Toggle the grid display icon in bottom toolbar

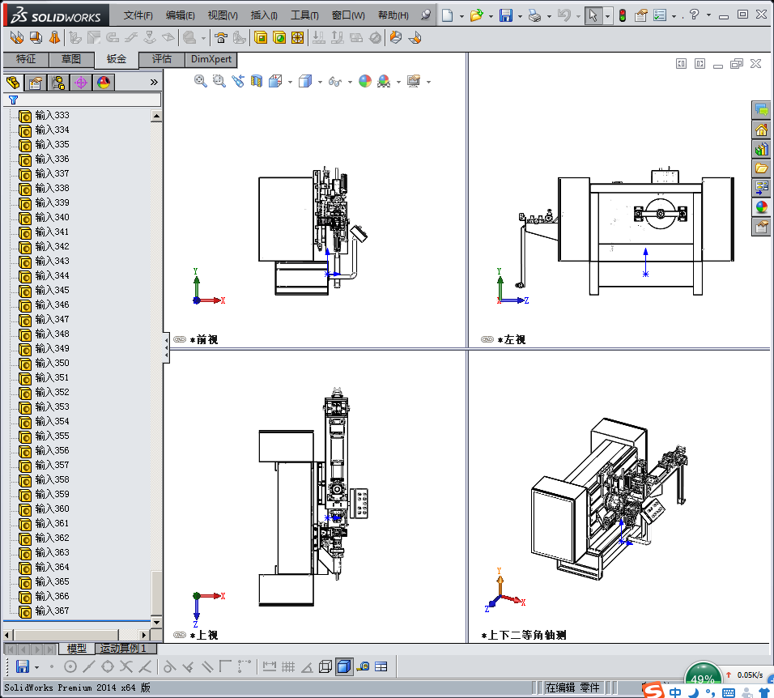pyautogui.click(x=288, y=667)
